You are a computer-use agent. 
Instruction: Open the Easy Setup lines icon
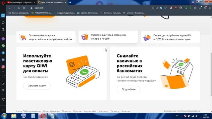(210, 8)
